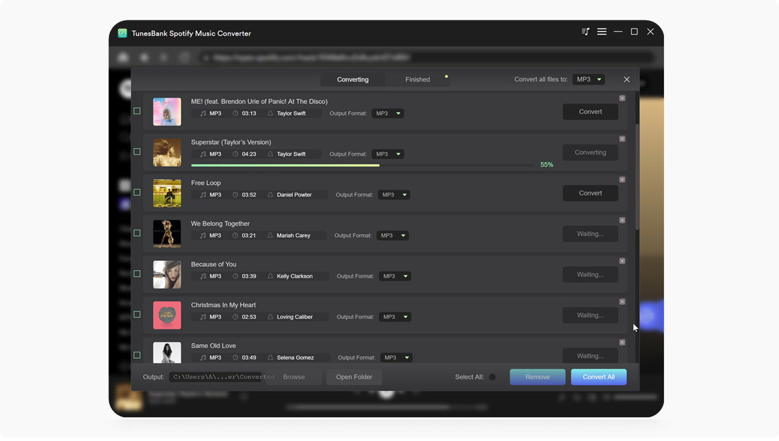The width and height of the screenshot is (779, 441).
Task: Check the Christmas In My Heart checkbox
Action: [137, 315]
